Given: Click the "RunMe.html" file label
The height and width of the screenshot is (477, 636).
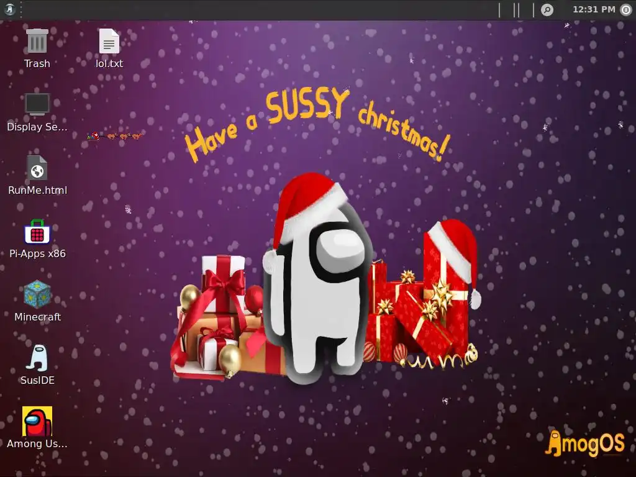Looking at the screenshot, I should (37, 190).
